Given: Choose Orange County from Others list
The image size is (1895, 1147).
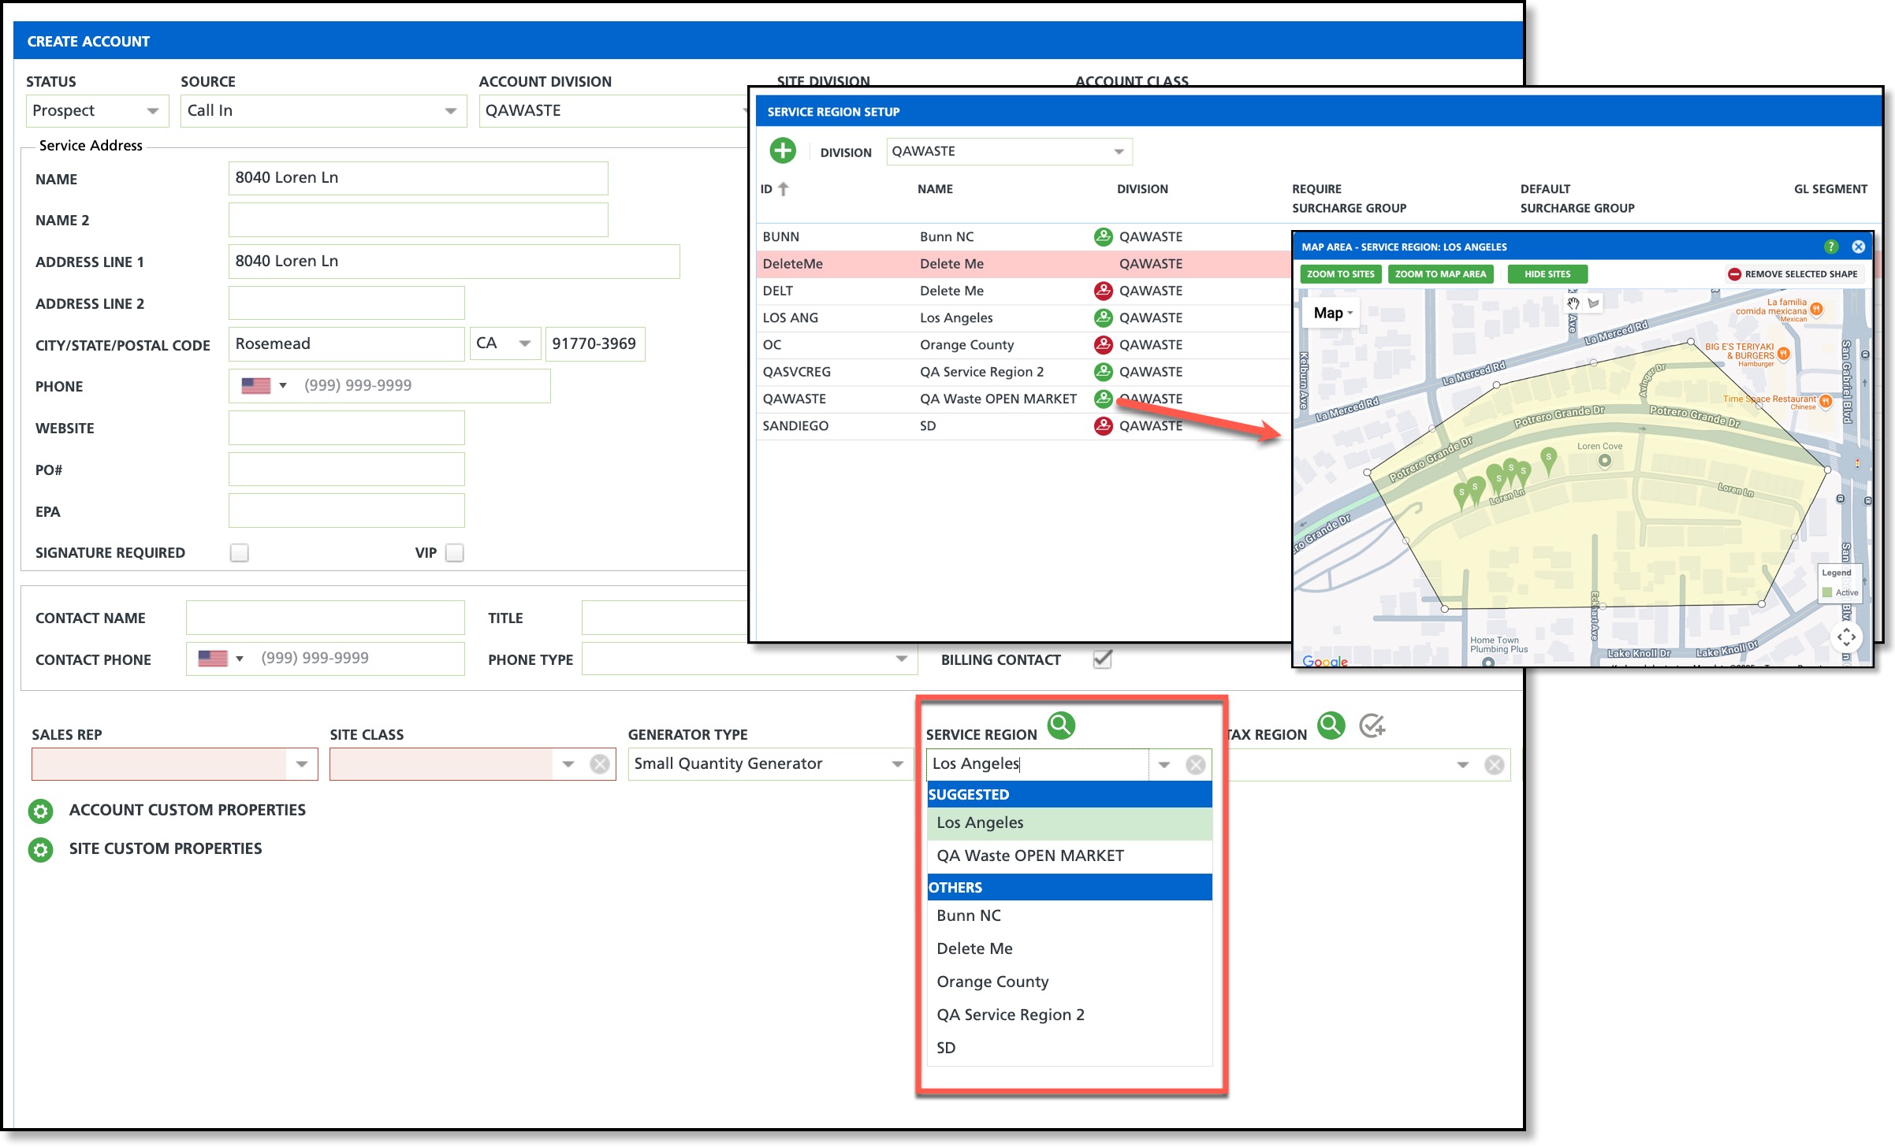Looking at the screenshot, I should coord(992,982).
